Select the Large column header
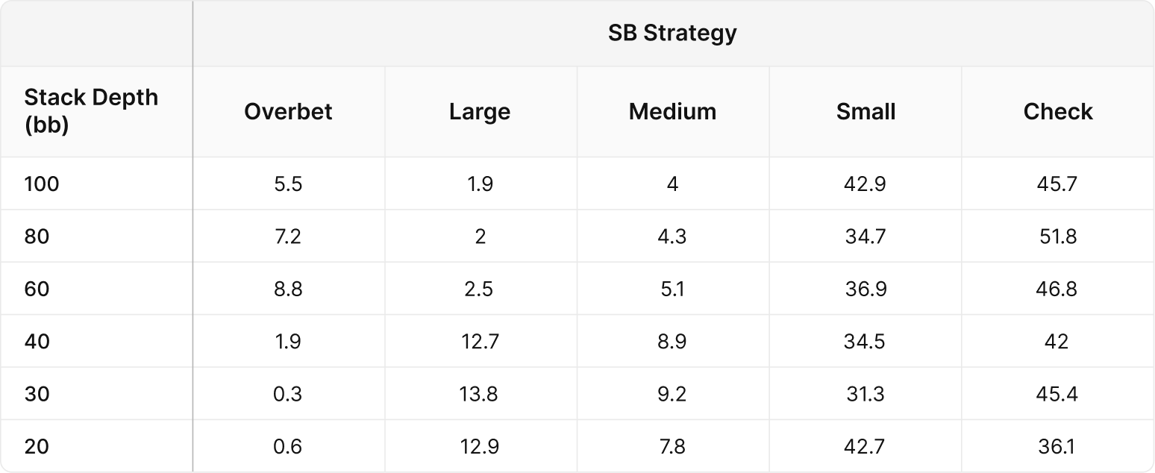This screenshot has width=1155, height=473. pos(480,112)
